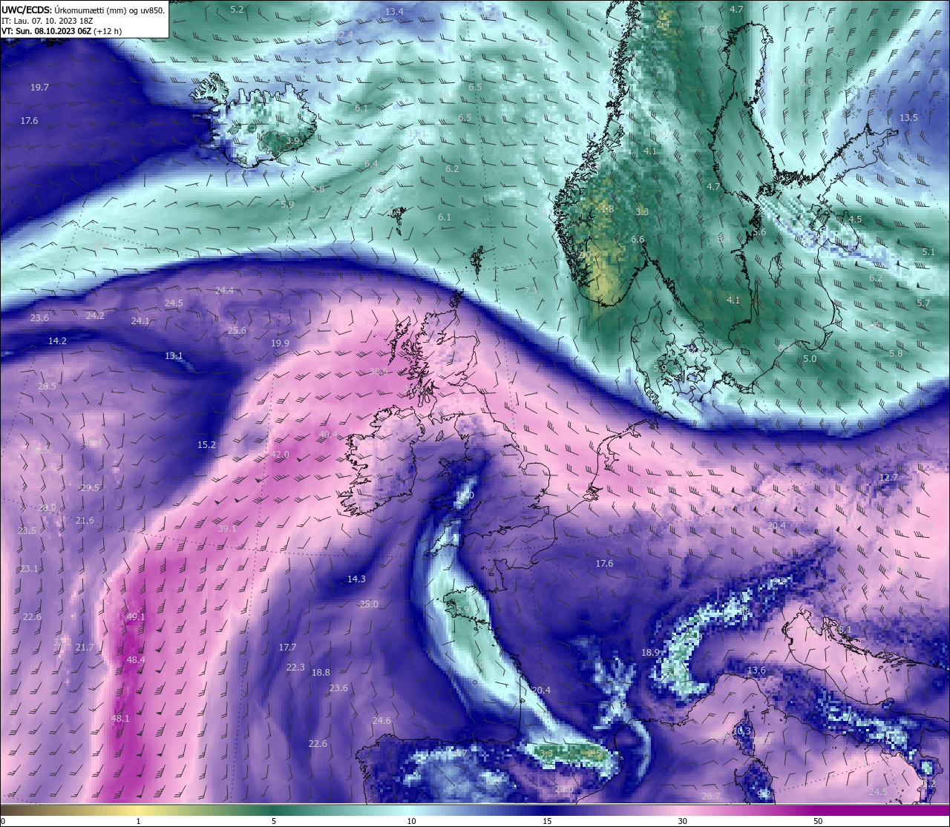The height and width of the screenshot is (827, 950).
Task: Click the 22.3 value west of Biscay
Action: coord(295,668)
